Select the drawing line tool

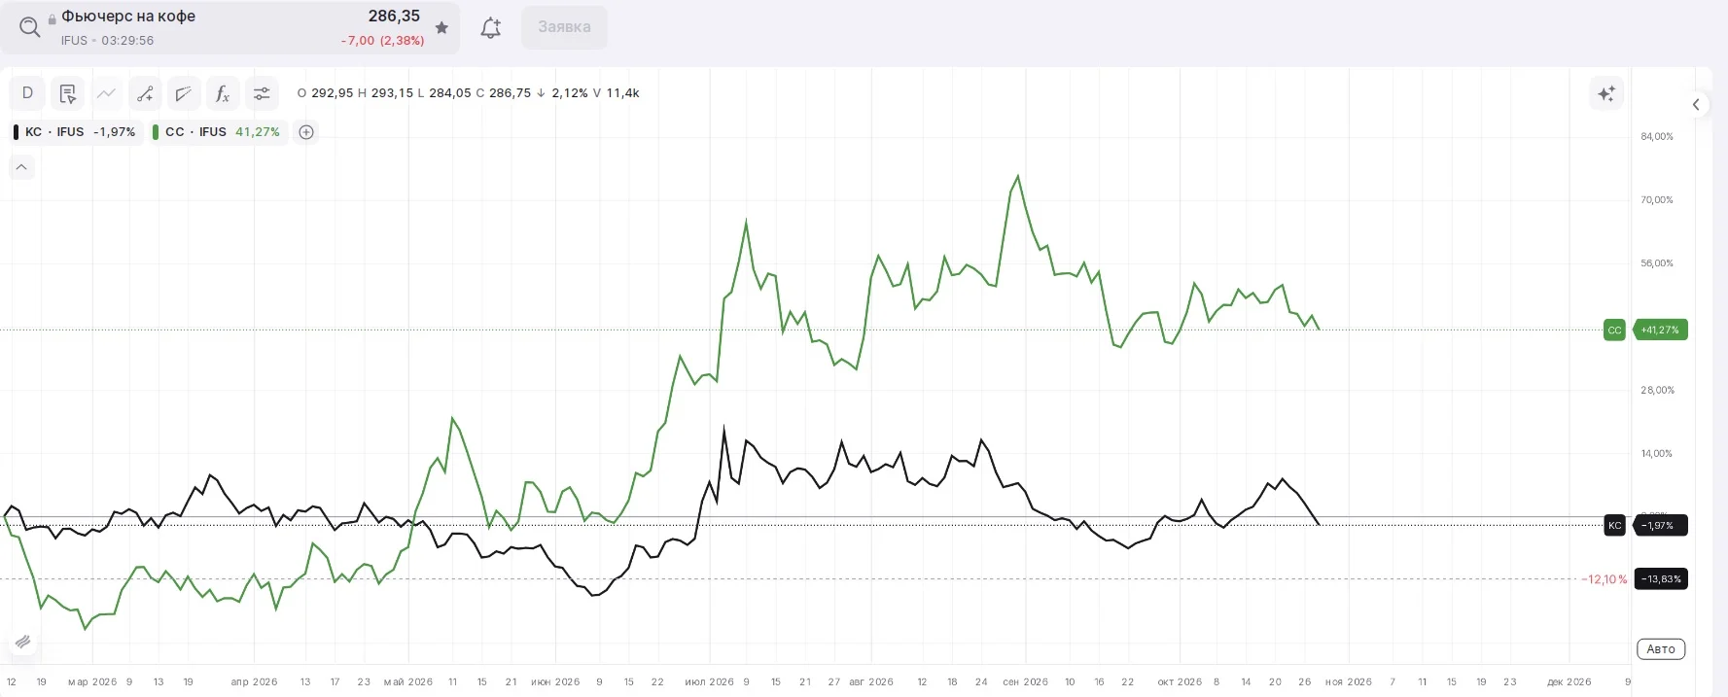tap(145, 93)
